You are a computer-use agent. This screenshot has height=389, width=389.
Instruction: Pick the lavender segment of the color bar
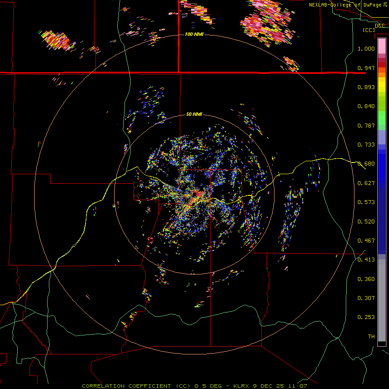(382, 137)
